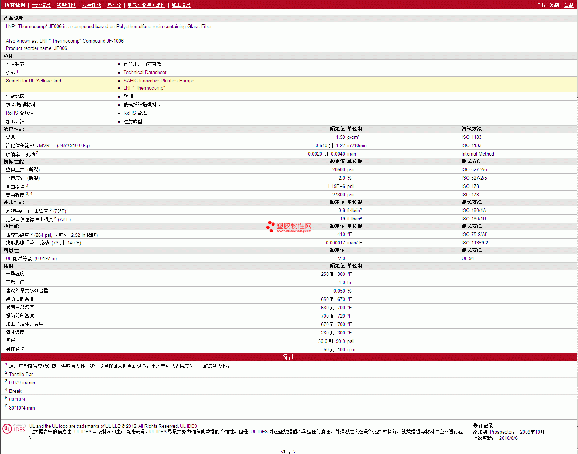Switch units to 公制
Viewport: 578px width, 454px height.
click(x=569, y=5)
